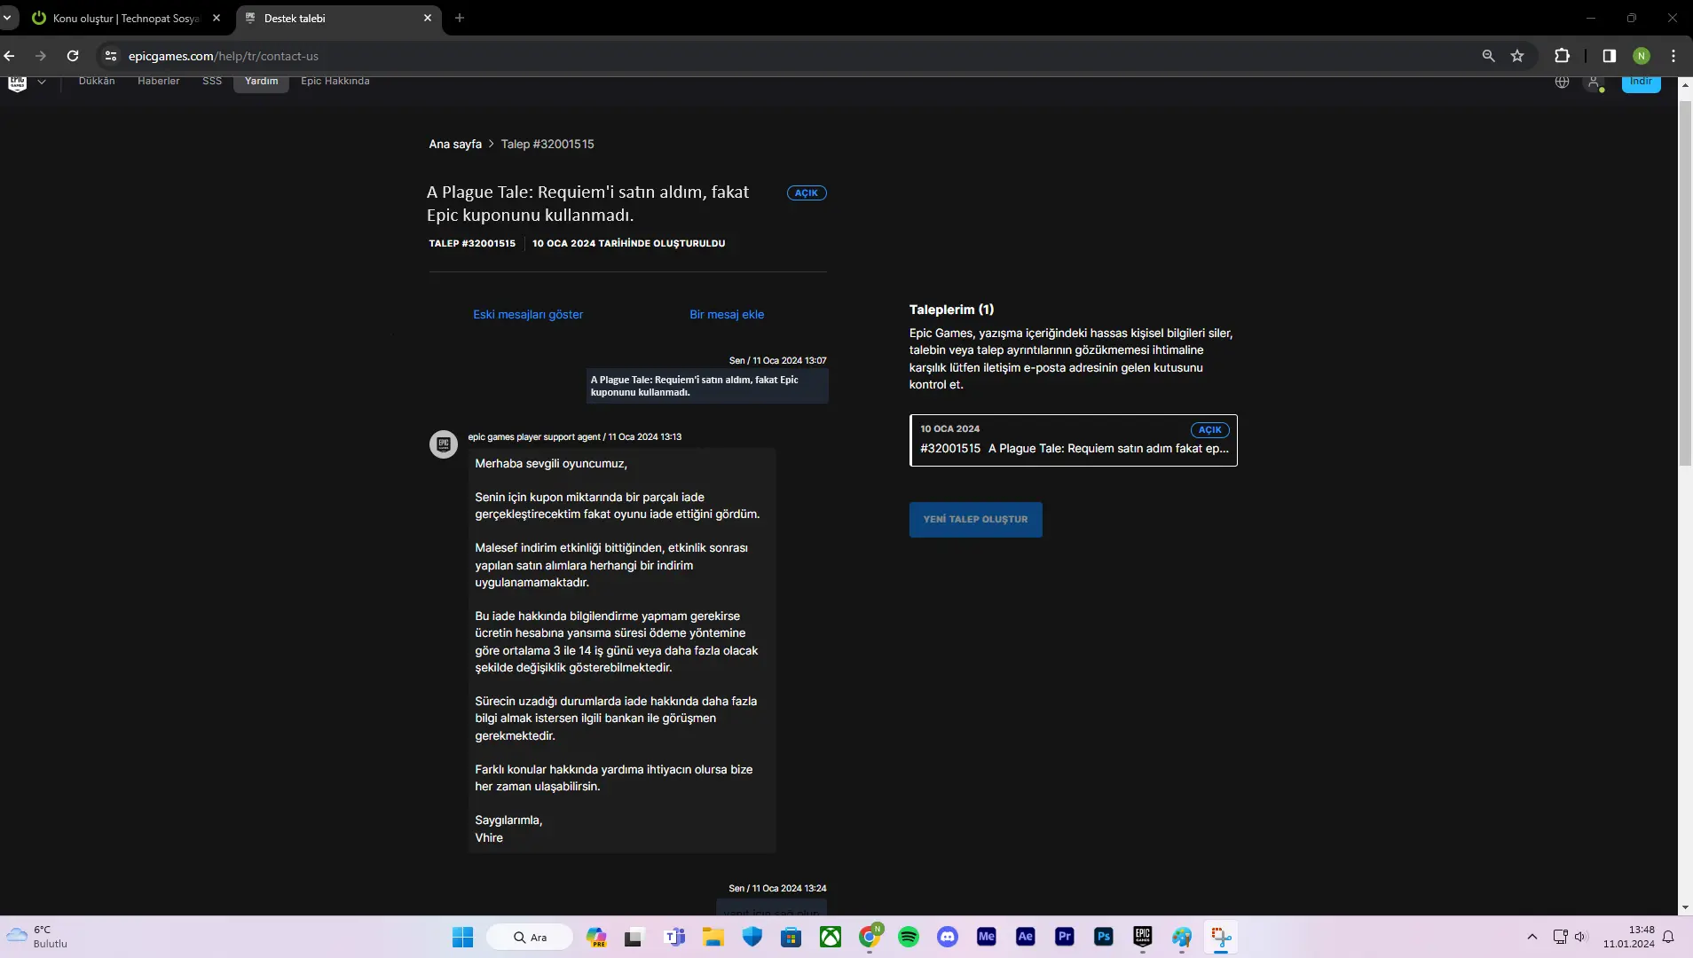Open the user account icon

click(x=1595, y=82)
